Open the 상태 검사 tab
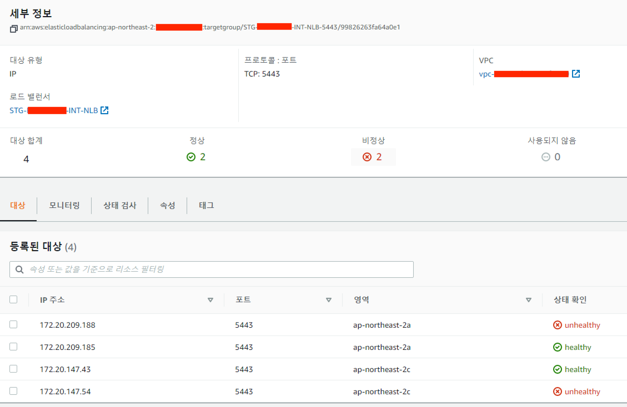 [120, 205]
